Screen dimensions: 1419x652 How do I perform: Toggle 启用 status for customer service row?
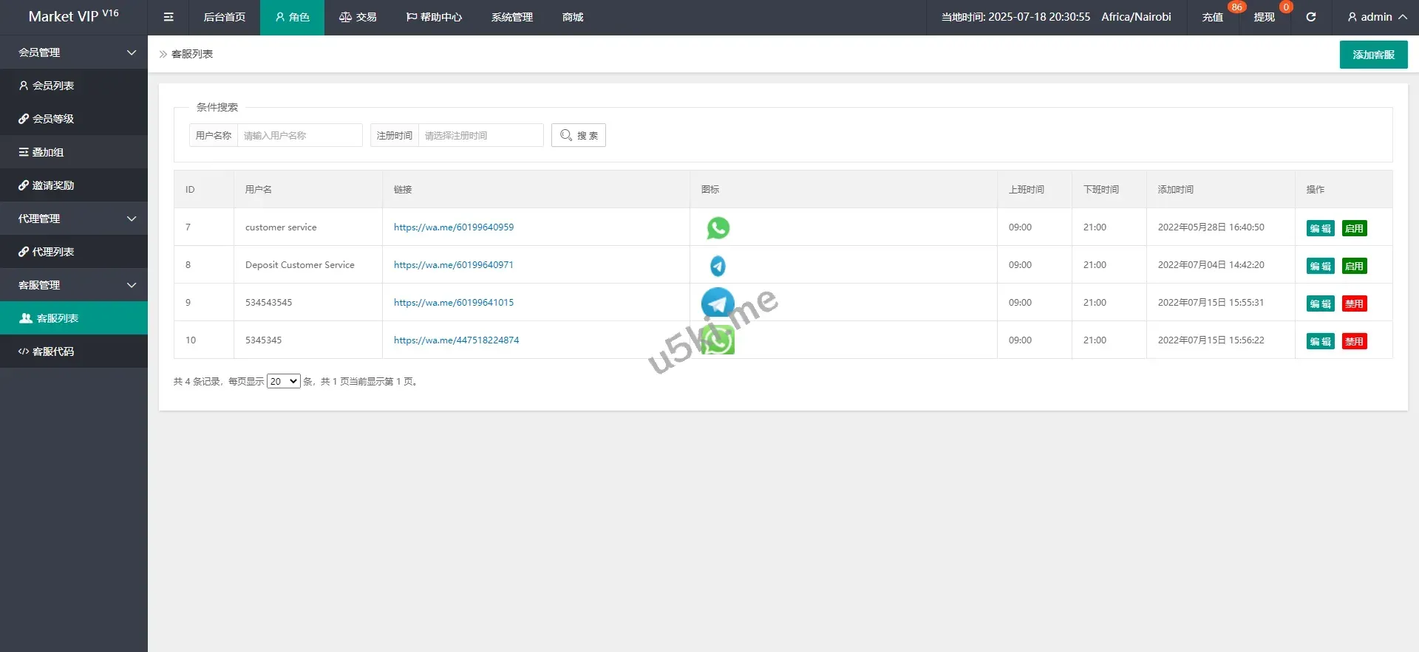pyautogui.click(x=1354, y=228)
